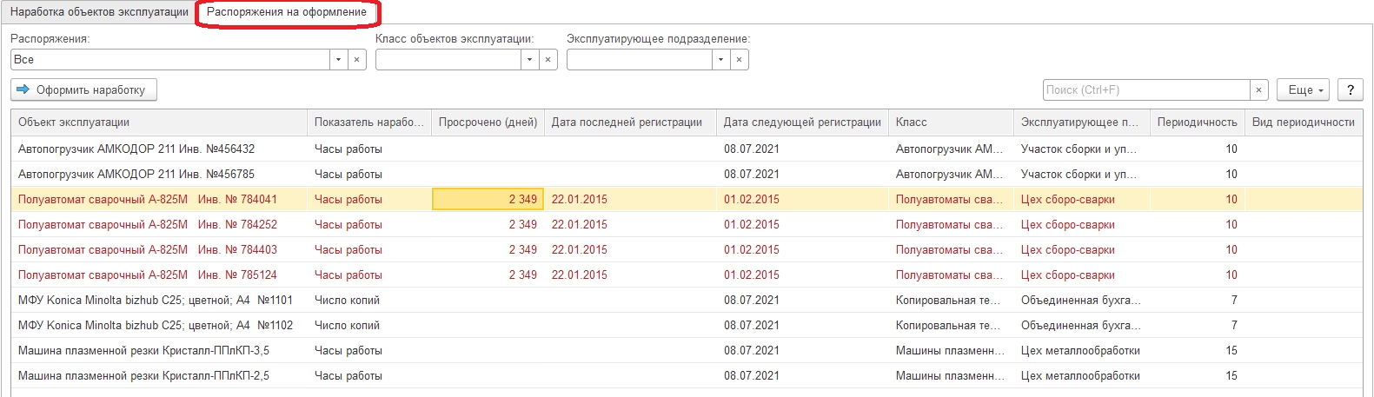
Task: Clear the search box with its x icon
Action: coord(1259,90)
